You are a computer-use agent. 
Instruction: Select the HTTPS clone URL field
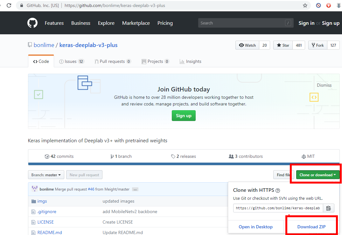[x=278, y=208]
